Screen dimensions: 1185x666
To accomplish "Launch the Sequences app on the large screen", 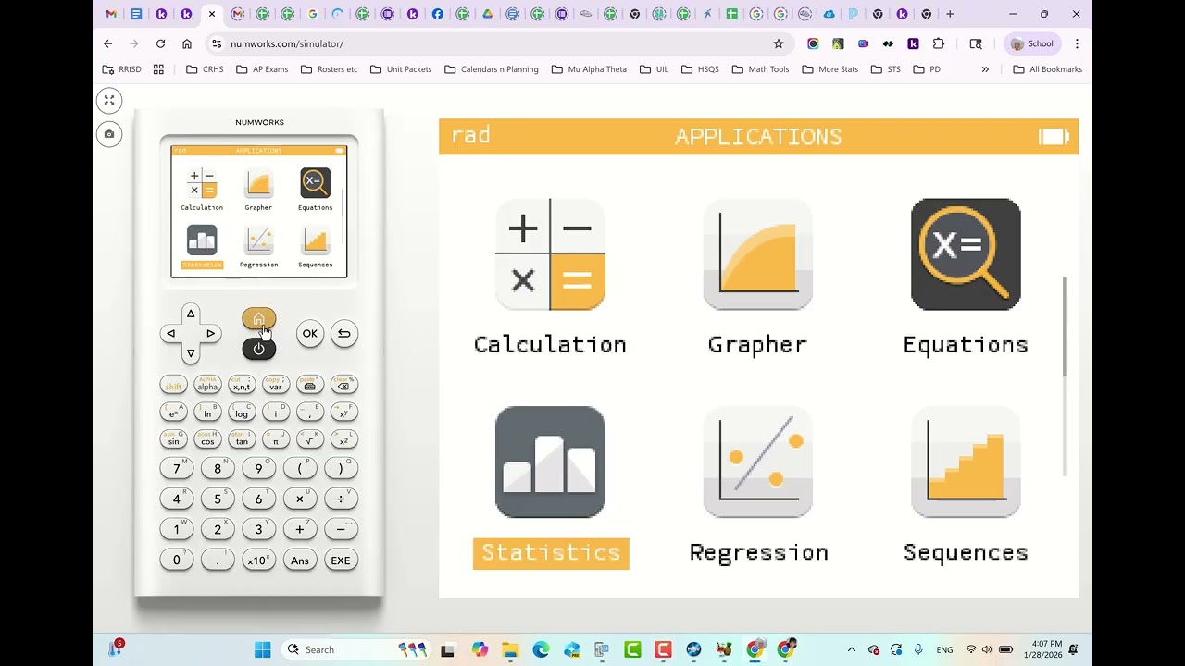I will tap(966, 486).
